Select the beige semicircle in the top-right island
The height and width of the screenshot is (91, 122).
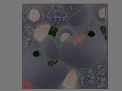pyautogui.click(x=102, y=13)
